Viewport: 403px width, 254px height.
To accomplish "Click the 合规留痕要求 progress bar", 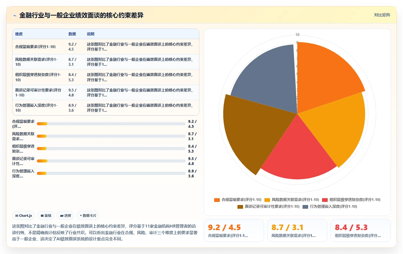I will click(x=111, y=124).
